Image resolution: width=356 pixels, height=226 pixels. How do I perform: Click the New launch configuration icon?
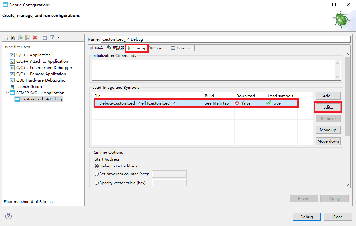tap(6, 37)
